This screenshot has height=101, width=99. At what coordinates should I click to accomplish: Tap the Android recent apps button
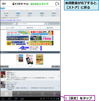[16, 99]
